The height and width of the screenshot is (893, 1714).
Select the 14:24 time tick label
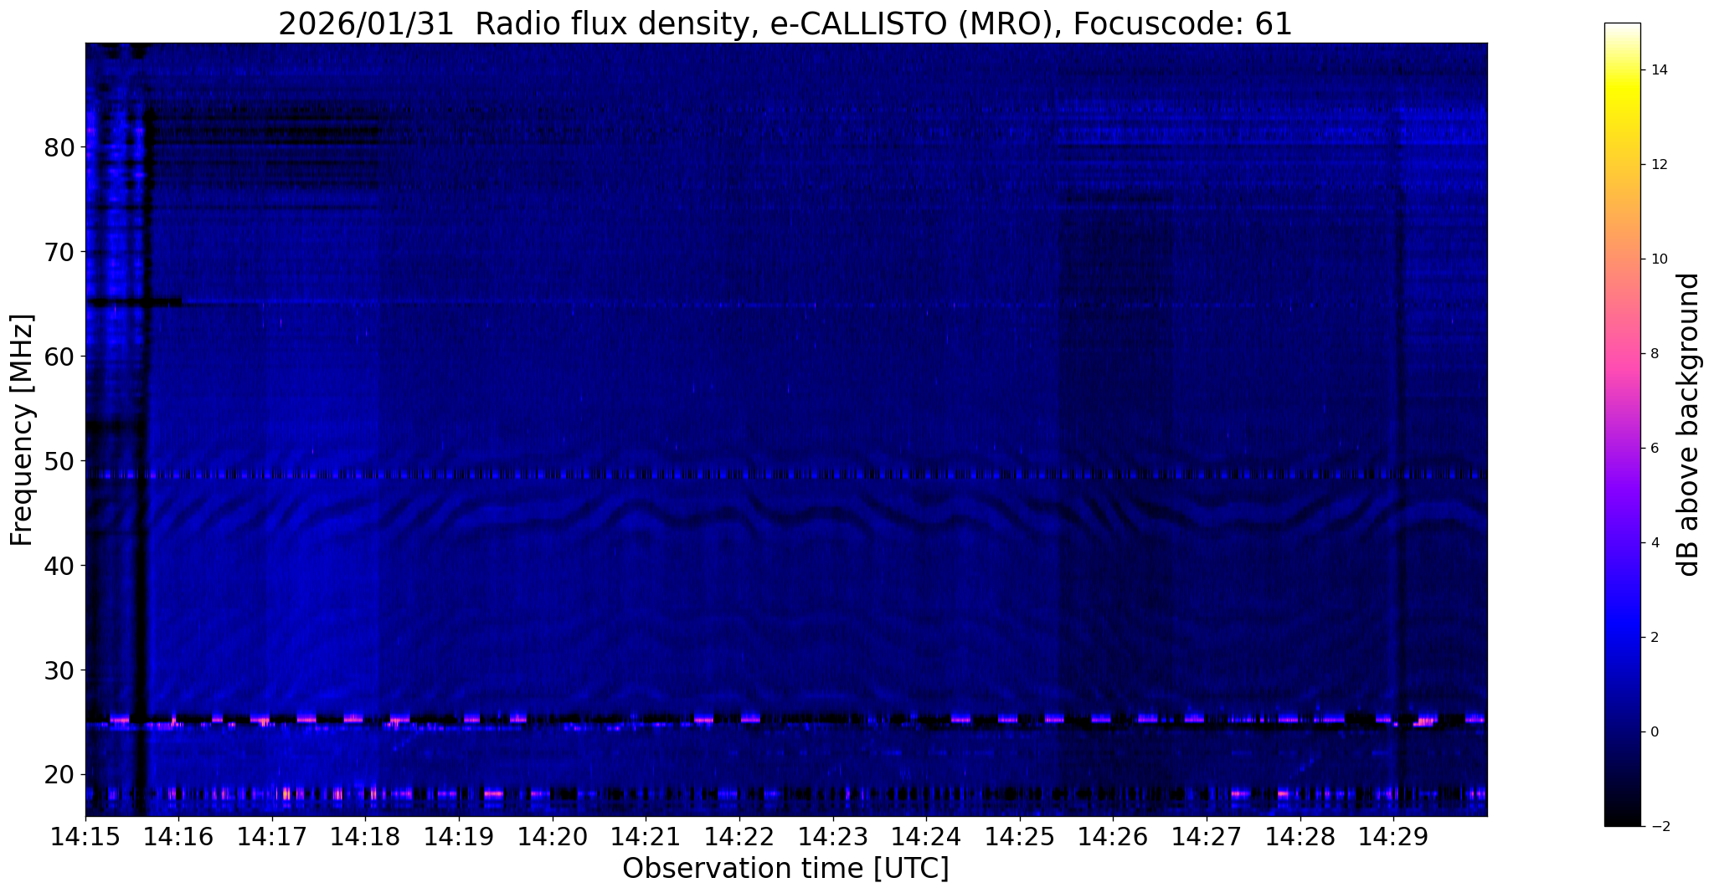pyautogui.click(x=926, y=836)
